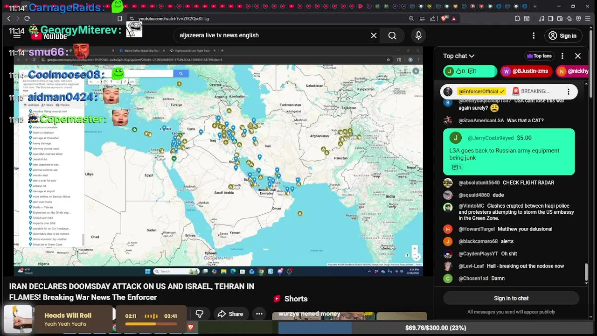
Task: Click the share page icon in address bar
Action: 432,19
